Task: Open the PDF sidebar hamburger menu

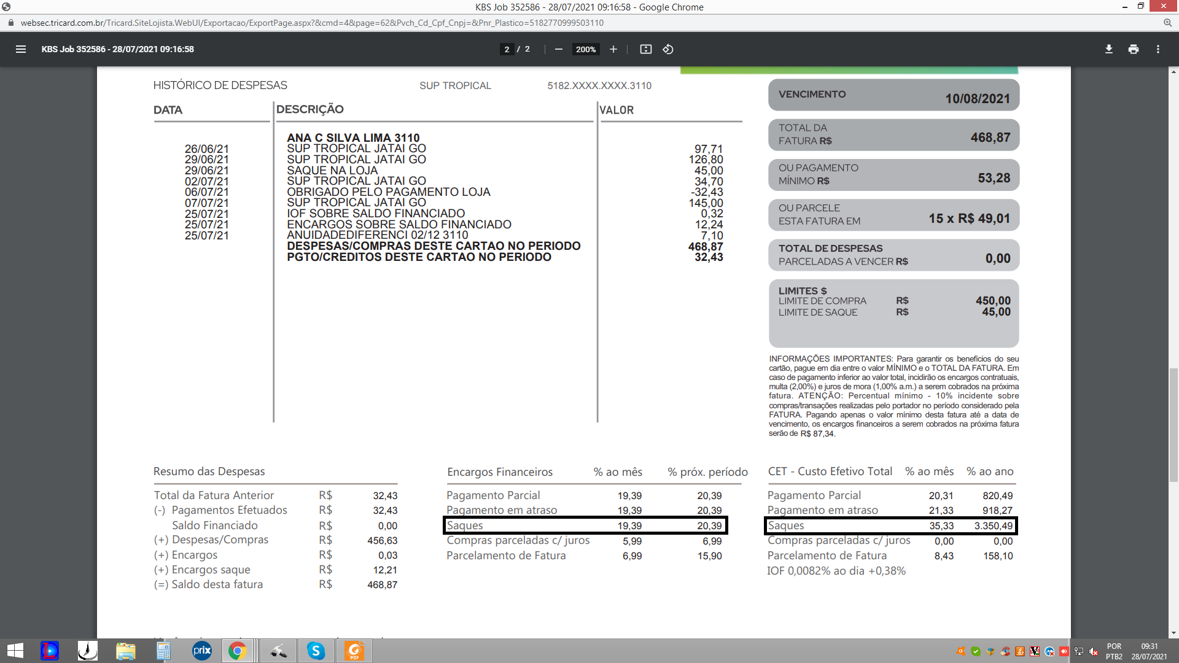Action: pyautogui.click(x=21, y=49)
